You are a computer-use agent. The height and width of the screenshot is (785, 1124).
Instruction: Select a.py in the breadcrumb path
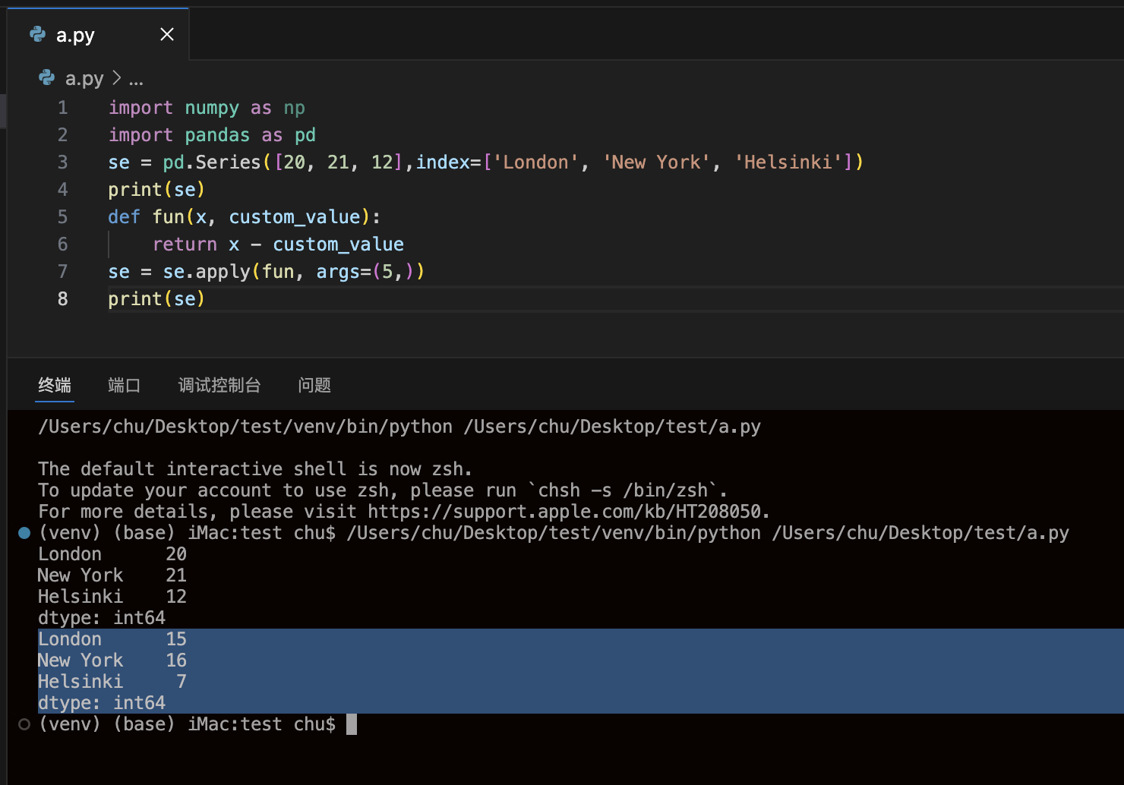[84, 79]
